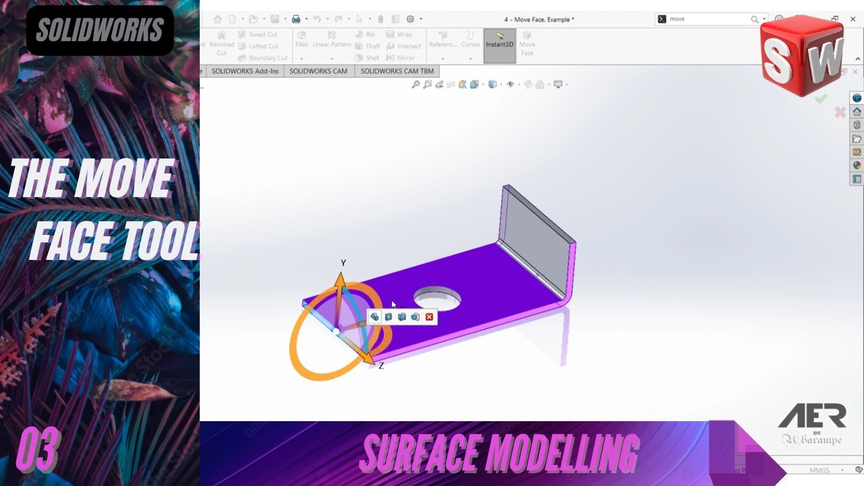The height and width of the screenshot is (486, 864).
Task: Click the Move Face ribbon tool
Action: tap(527, 44)
